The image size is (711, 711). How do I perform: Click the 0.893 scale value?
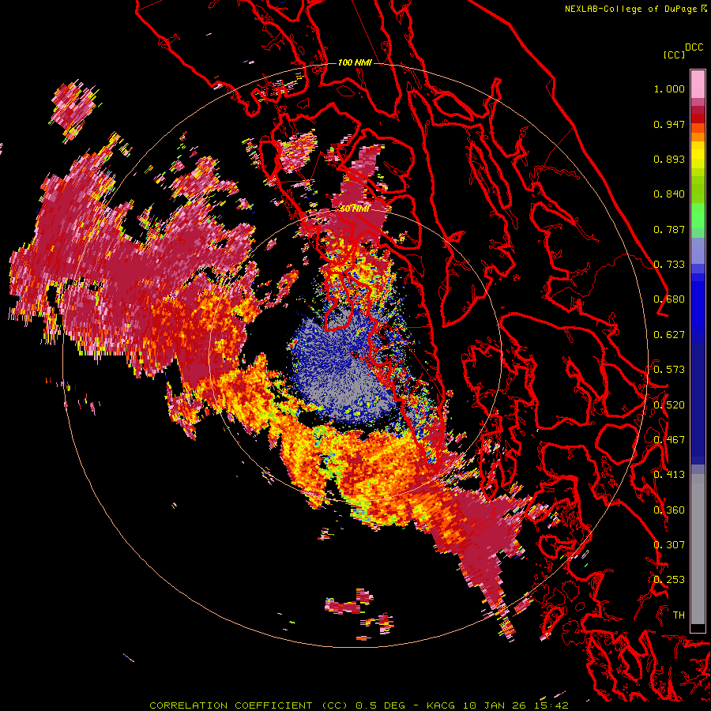669,159
